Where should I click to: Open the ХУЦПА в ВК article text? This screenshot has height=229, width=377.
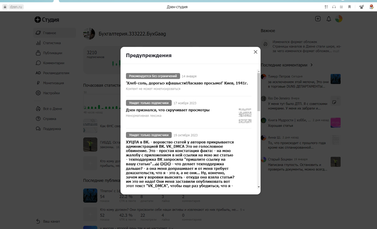click(180, 164)
